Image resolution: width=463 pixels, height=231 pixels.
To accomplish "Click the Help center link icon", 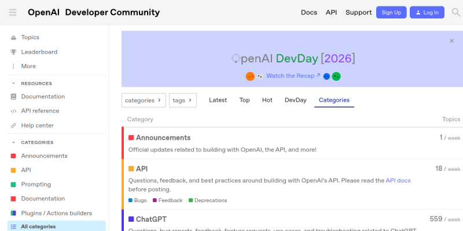I will 13,125.
